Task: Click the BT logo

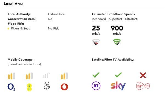Action: (96, 86)
